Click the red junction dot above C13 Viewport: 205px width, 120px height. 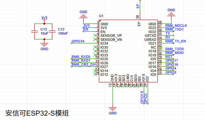44,24
